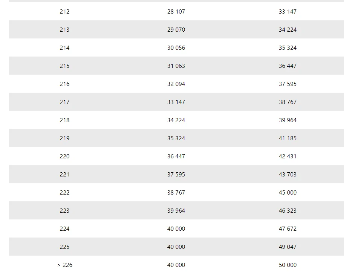Select the '> 226' row label

(x=65, y=265)
